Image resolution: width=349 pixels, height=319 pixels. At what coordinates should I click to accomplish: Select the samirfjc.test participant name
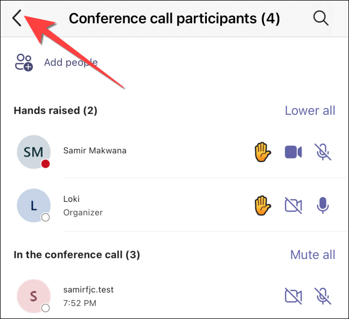coord(88,290)
